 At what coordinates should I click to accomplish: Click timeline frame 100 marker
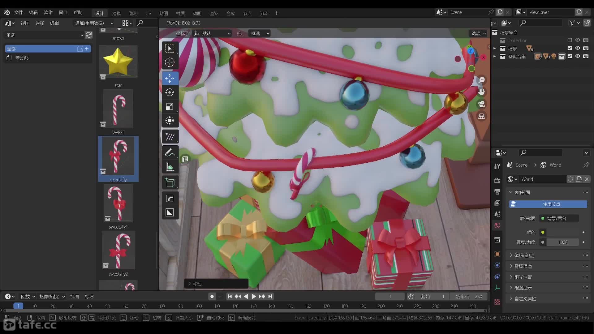tap(199, 306)
